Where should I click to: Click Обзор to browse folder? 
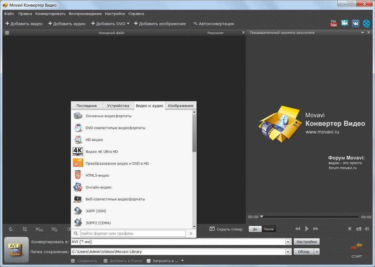pos(304,252)
